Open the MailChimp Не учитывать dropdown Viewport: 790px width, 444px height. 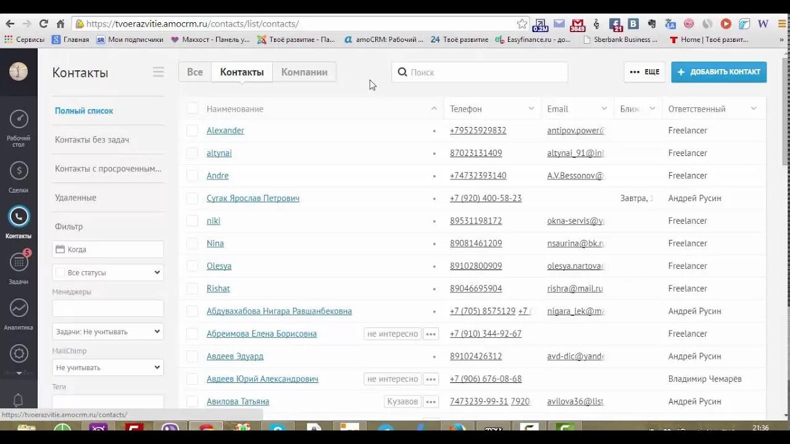pos(108,368)
